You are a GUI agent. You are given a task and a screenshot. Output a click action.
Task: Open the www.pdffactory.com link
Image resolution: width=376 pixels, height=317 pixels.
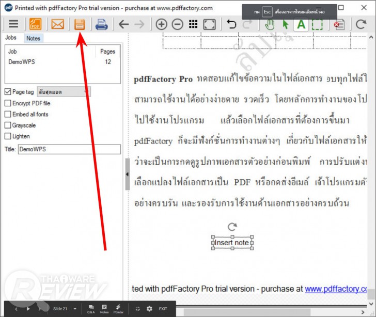tap(336, 289)
